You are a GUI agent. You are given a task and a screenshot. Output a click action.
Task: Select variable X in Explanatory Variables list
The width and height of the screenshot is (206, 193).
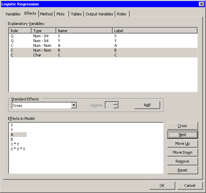pos(59,36)
